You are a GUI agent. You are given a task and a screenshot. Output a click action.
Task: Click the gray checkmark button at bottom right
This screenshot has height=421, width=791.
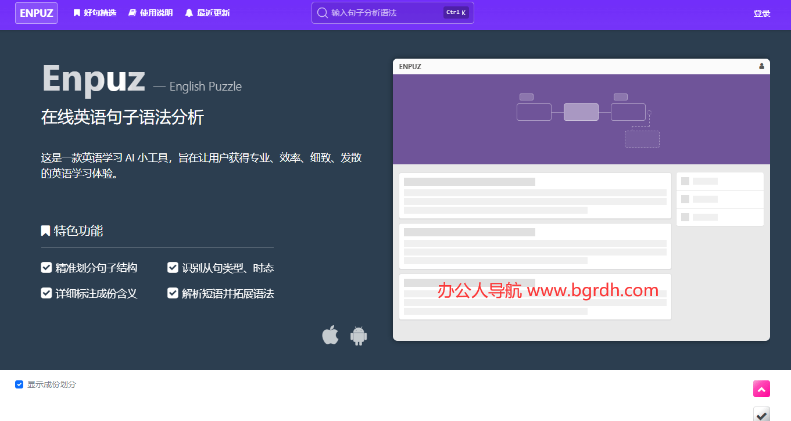(761, 413)
